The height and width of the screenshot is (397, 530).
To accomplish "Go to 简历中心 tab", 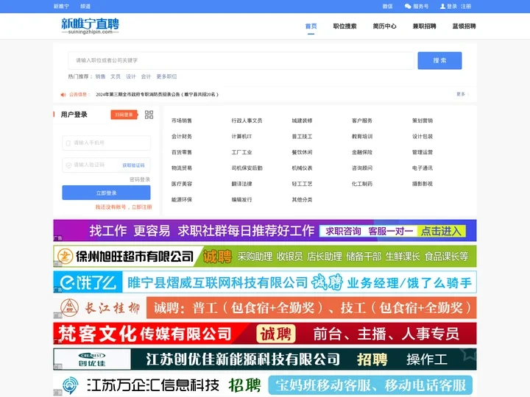I will tap(385, 26).
